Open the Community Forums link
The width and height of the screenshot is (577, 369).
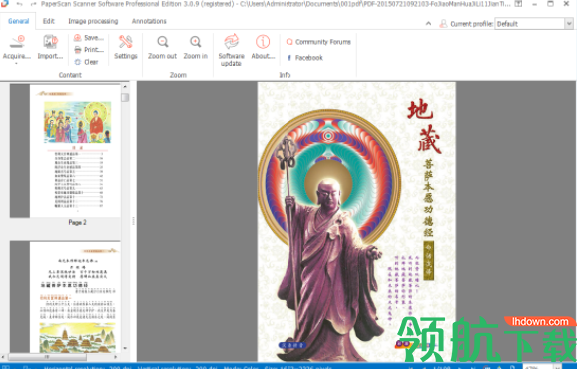(x=318, y=42)
